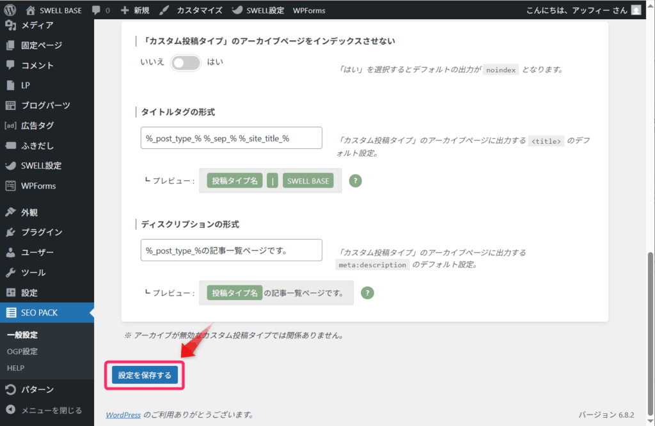Click the 設定 sliders icon
The width and height of the screenshot is (655, 426).
click(x=11, y=293)
